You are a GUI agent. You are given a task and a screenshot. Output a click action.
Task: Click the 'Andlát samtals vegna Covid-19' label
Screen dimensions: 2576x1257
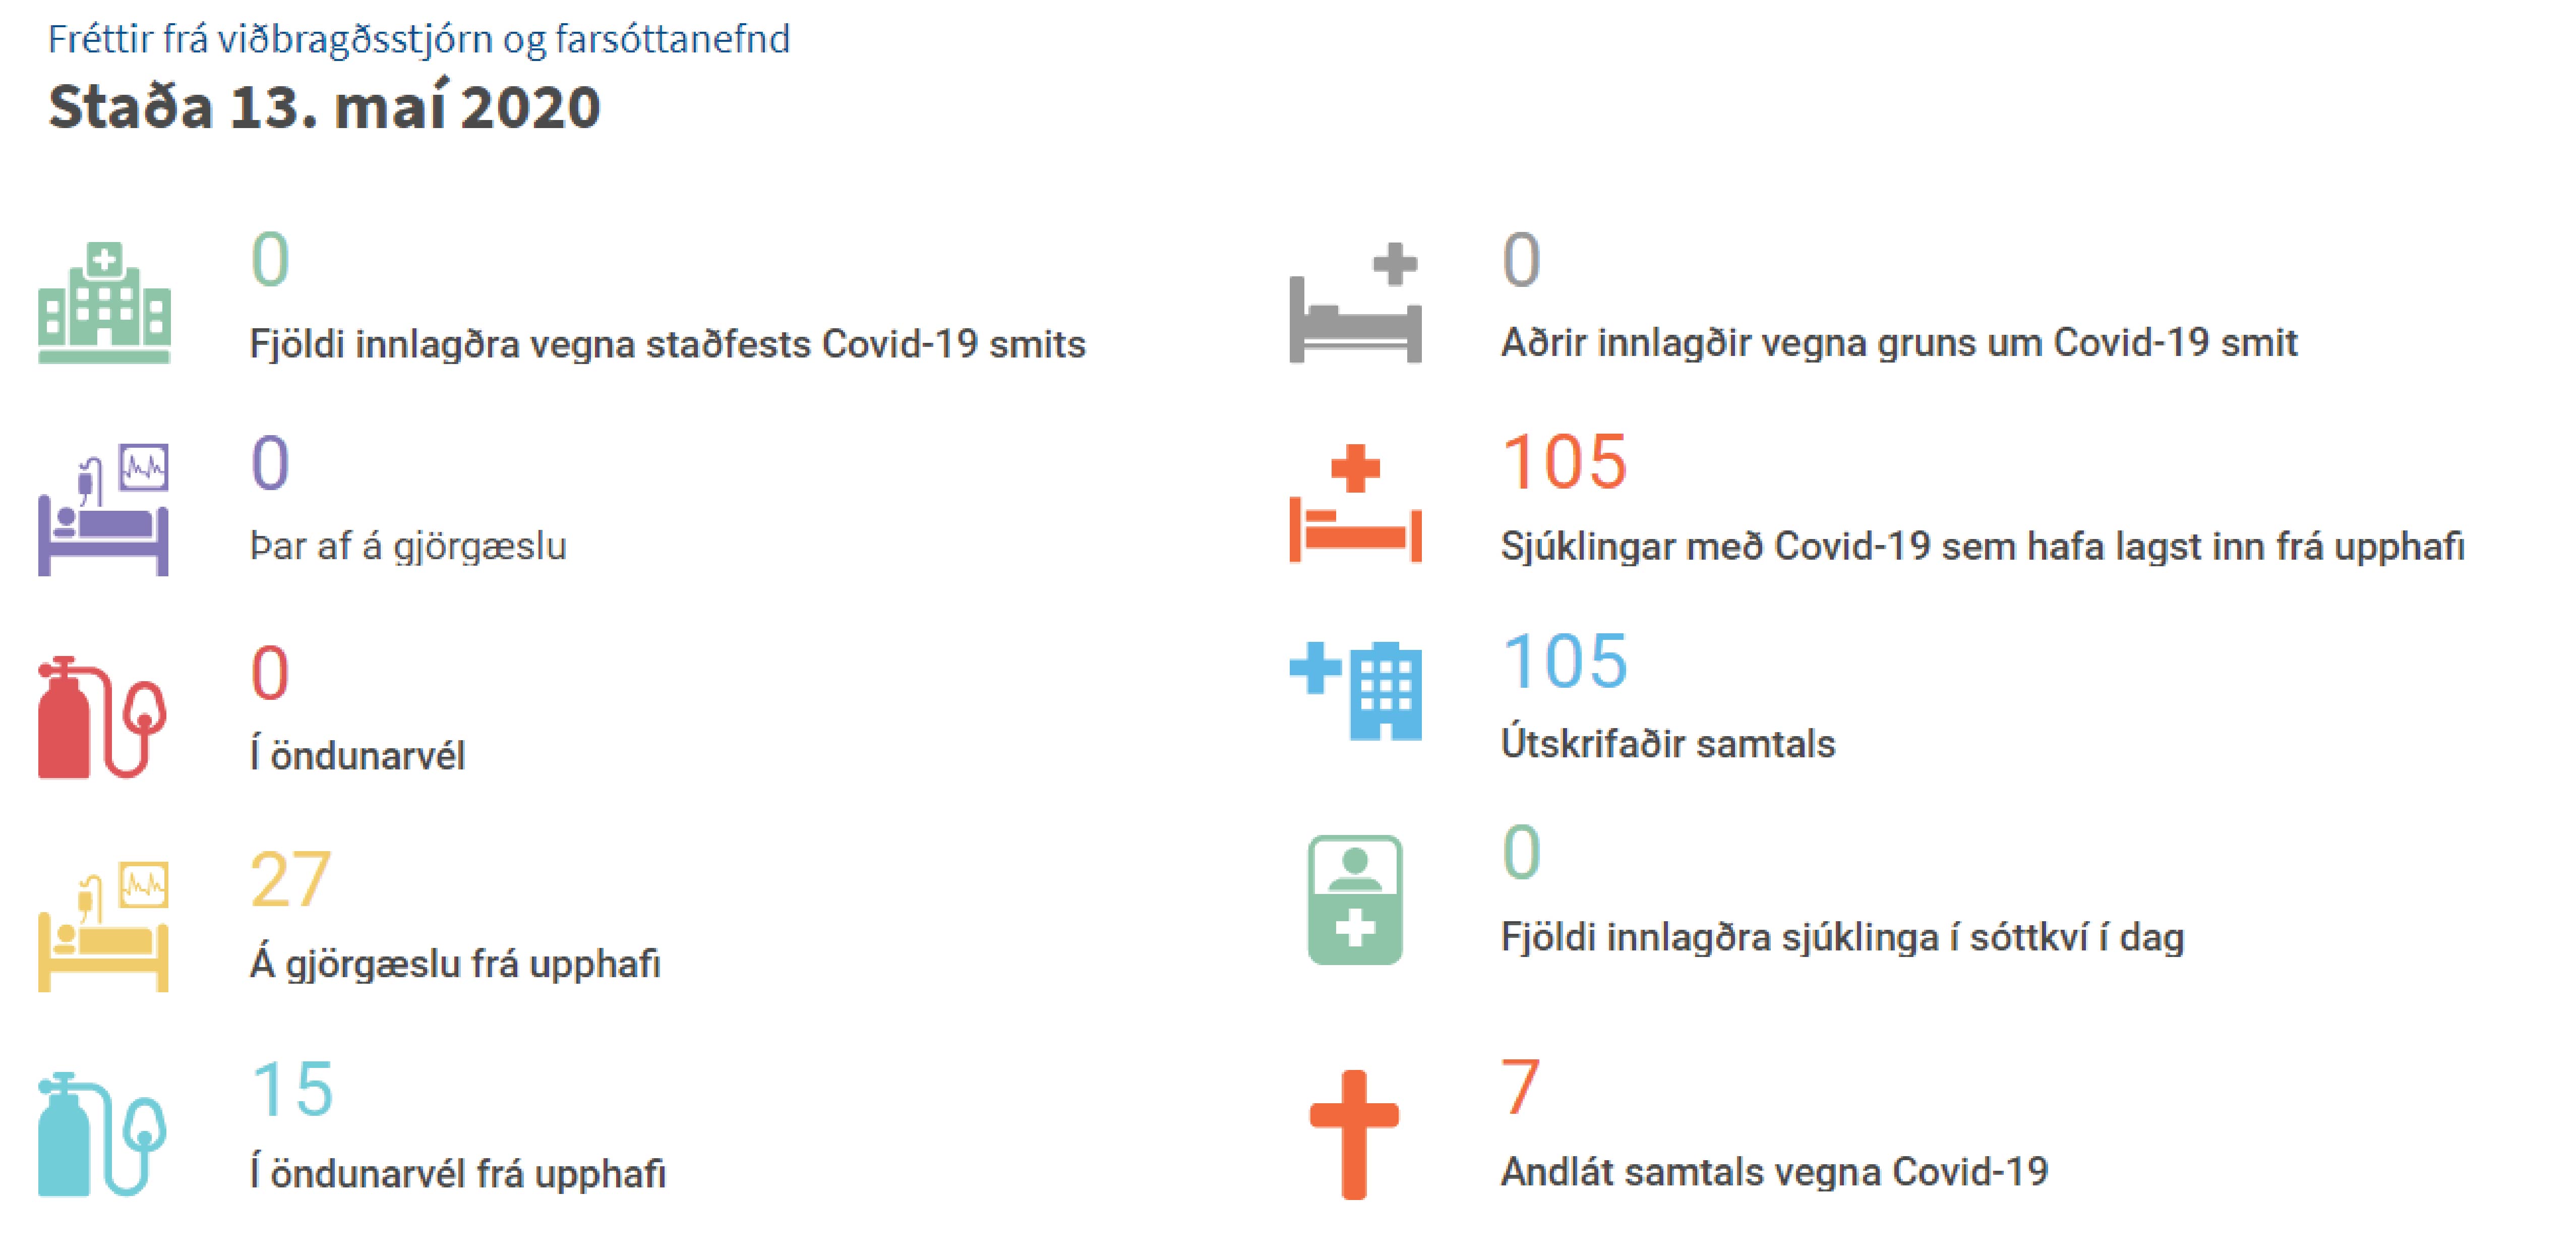pos(1774,1171)
